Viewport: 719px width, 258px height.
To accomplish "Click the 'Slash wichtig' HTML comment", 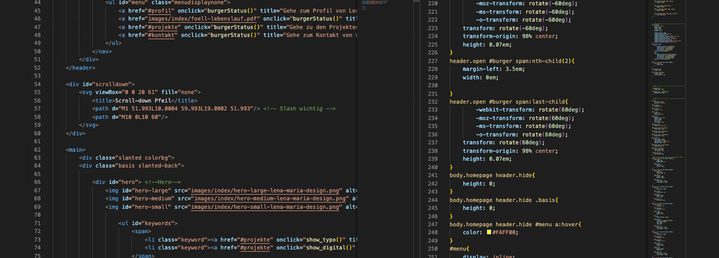I will pos(299,109).
